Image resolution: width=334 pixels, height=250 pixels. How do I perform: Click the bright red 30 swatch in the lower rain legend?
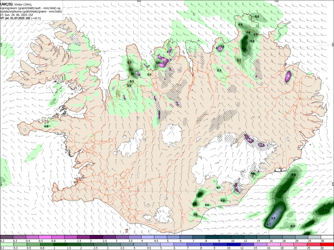327,244
